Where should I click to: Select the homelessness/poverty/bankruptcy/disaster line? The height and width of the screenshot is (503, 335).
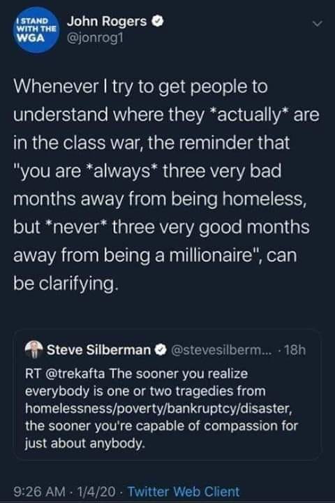[x=158, y=409]
